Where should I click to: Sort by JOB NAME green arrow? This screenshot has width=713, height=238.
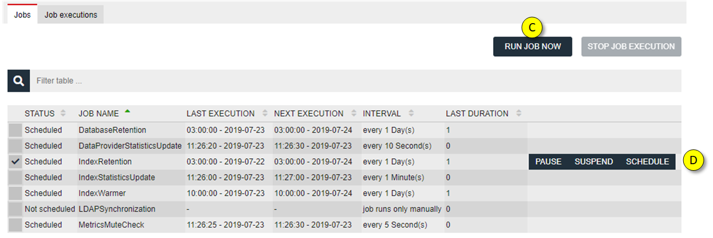(x=127, y=111)
